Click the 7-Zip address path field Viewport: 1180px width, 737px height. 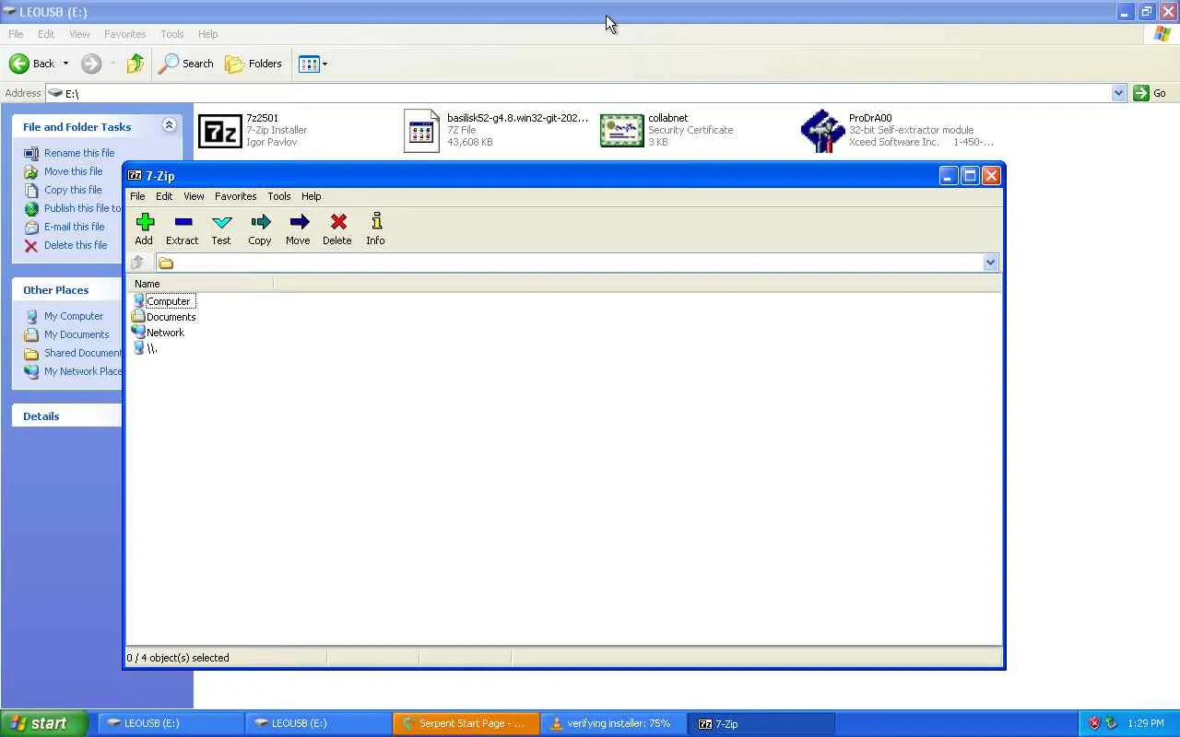pos(569,263)
